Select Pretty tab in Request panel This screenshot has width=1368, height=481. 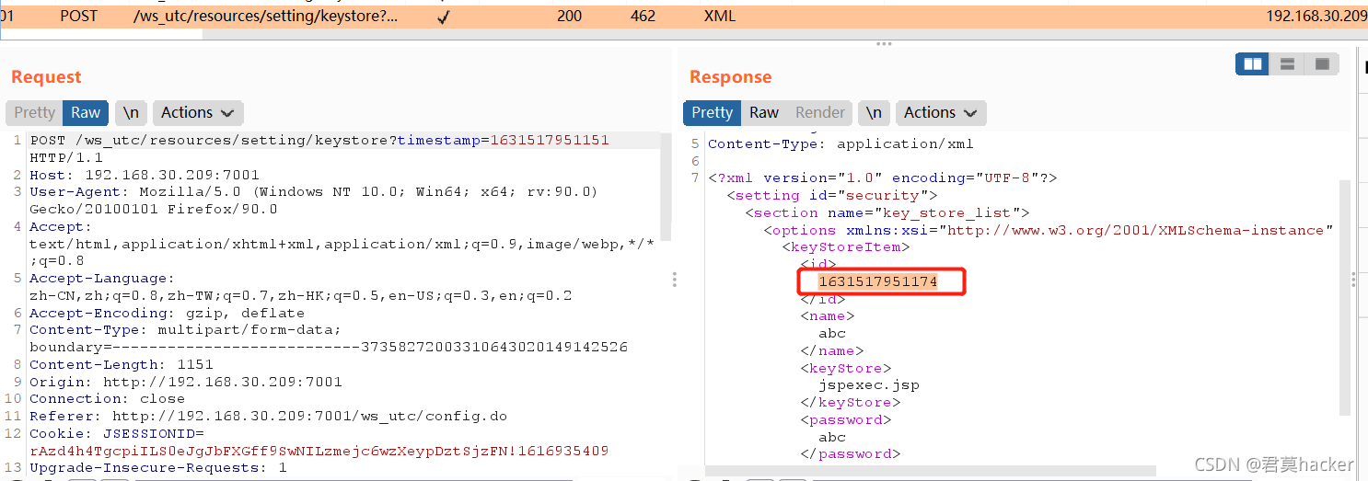(34, 112)
